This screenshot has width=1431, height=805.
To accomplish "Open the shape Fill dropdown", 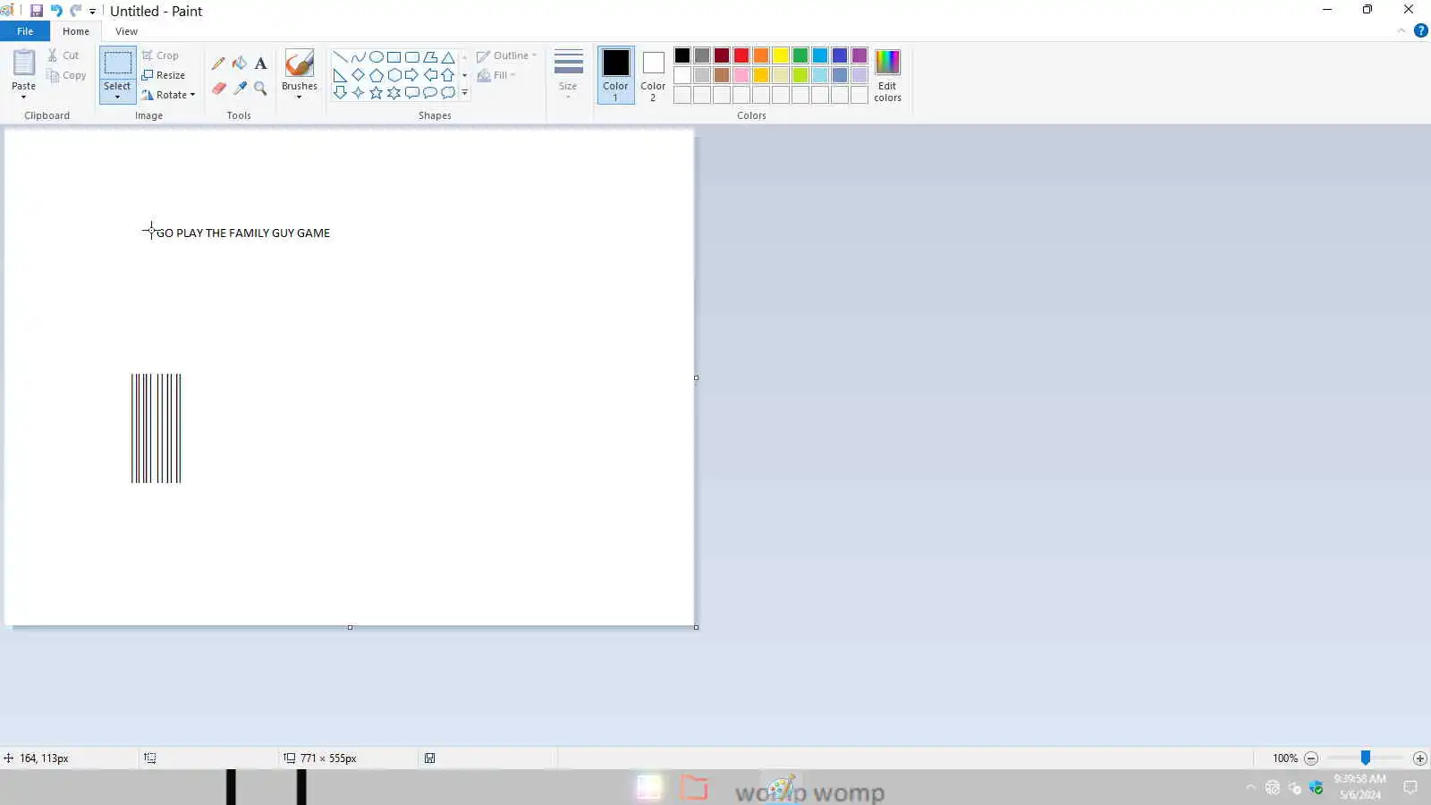I will tap(496, 75).
